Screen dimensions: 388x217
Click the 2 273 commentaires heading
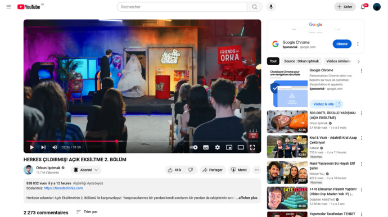tap(46, 213)
